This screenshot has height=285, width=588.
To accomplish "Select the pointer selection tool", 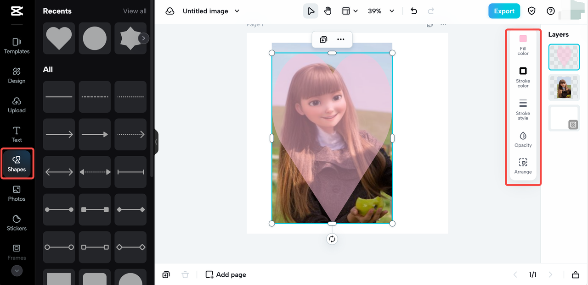I will point(311,11).
